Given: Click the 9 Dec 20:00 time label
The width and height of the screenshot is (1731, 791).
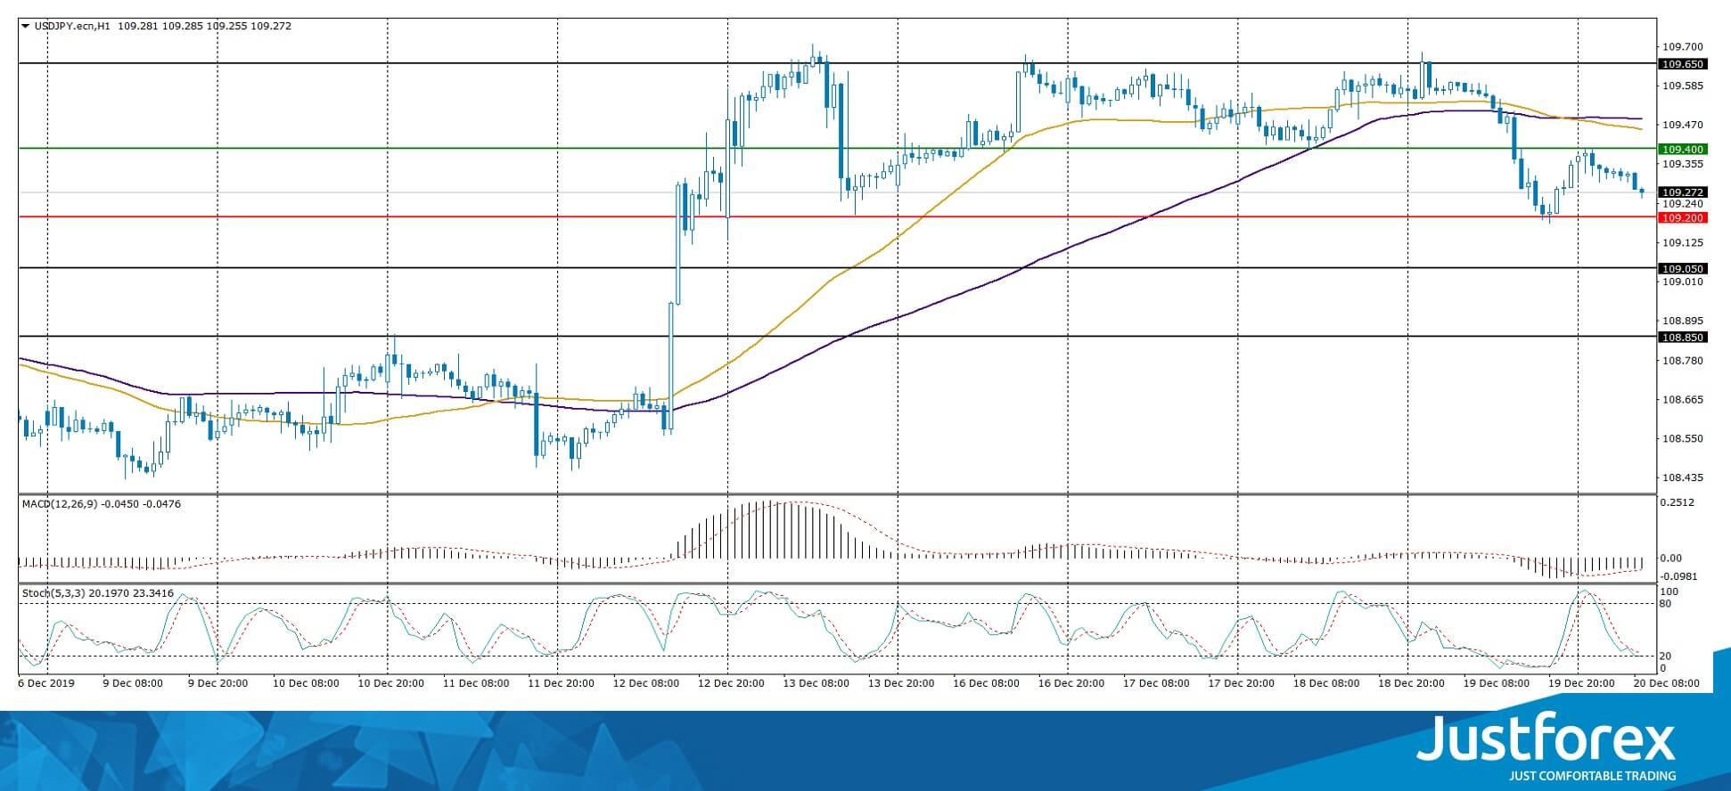Looking at the screenshot, I should 217,683.
